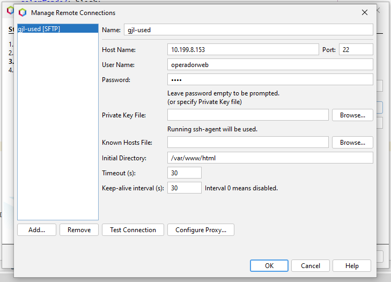Screen dimensions: 391x282
Task: Click into the Password field
Action: pos(270,80)
